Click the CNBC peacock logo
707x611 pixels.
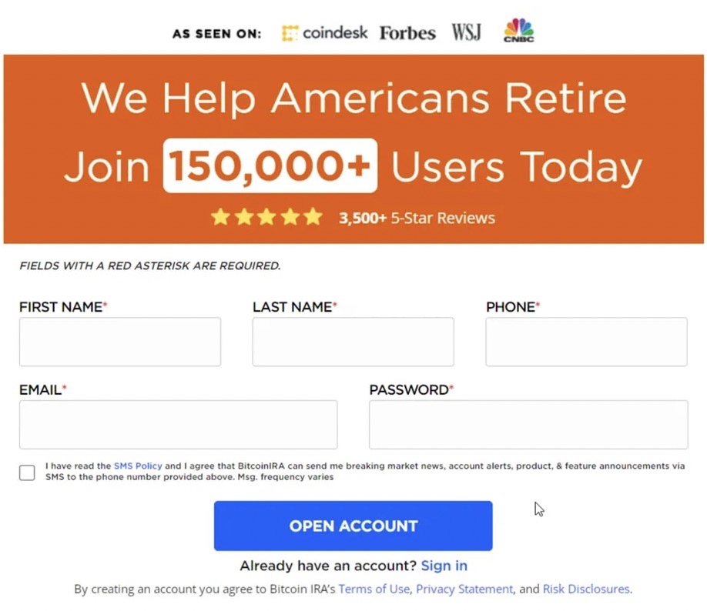(518, 30)
